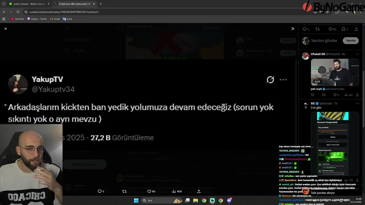This screenshot has width=365, height=205.
Task: Click the reply count icon in side panel header
Action: (x=306, y=29)
